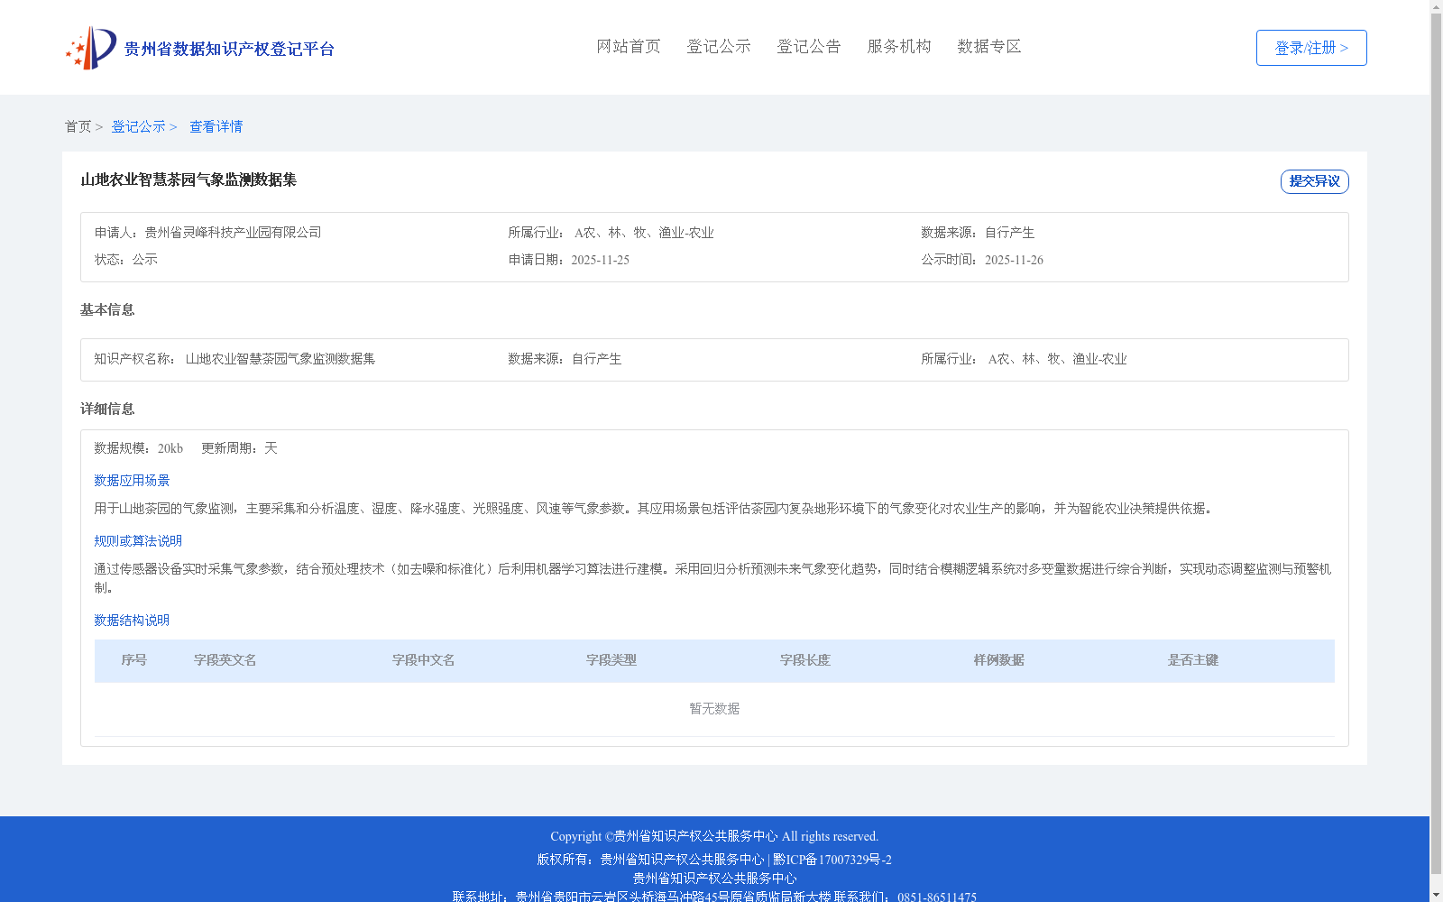Click the 详细信息 section heading

click(107, 410)
